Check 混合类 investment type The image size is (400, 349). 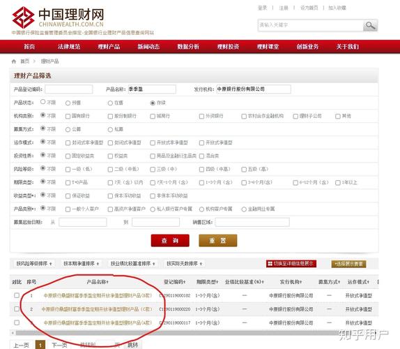[x=201, y=156]
